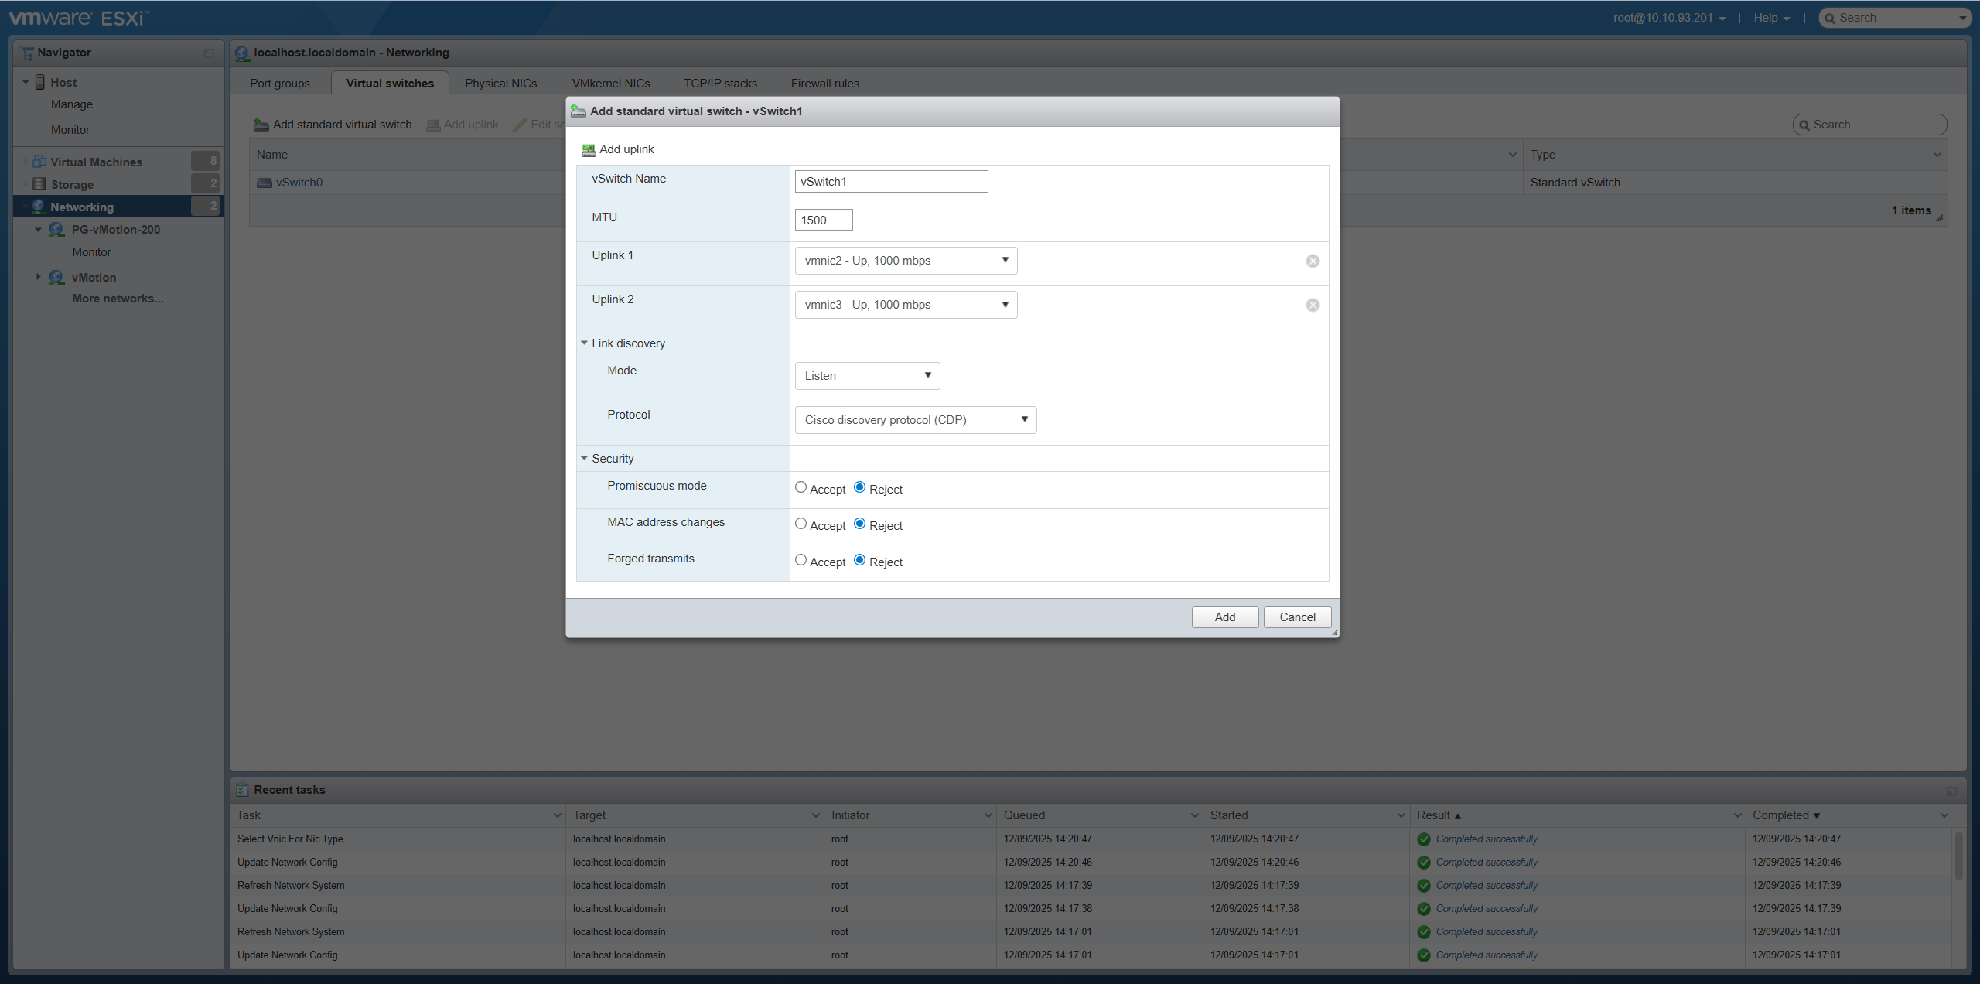Click the Recent tasks panel icon
Viewport: 1980px width, 984px height.
(x=242, y=789)
